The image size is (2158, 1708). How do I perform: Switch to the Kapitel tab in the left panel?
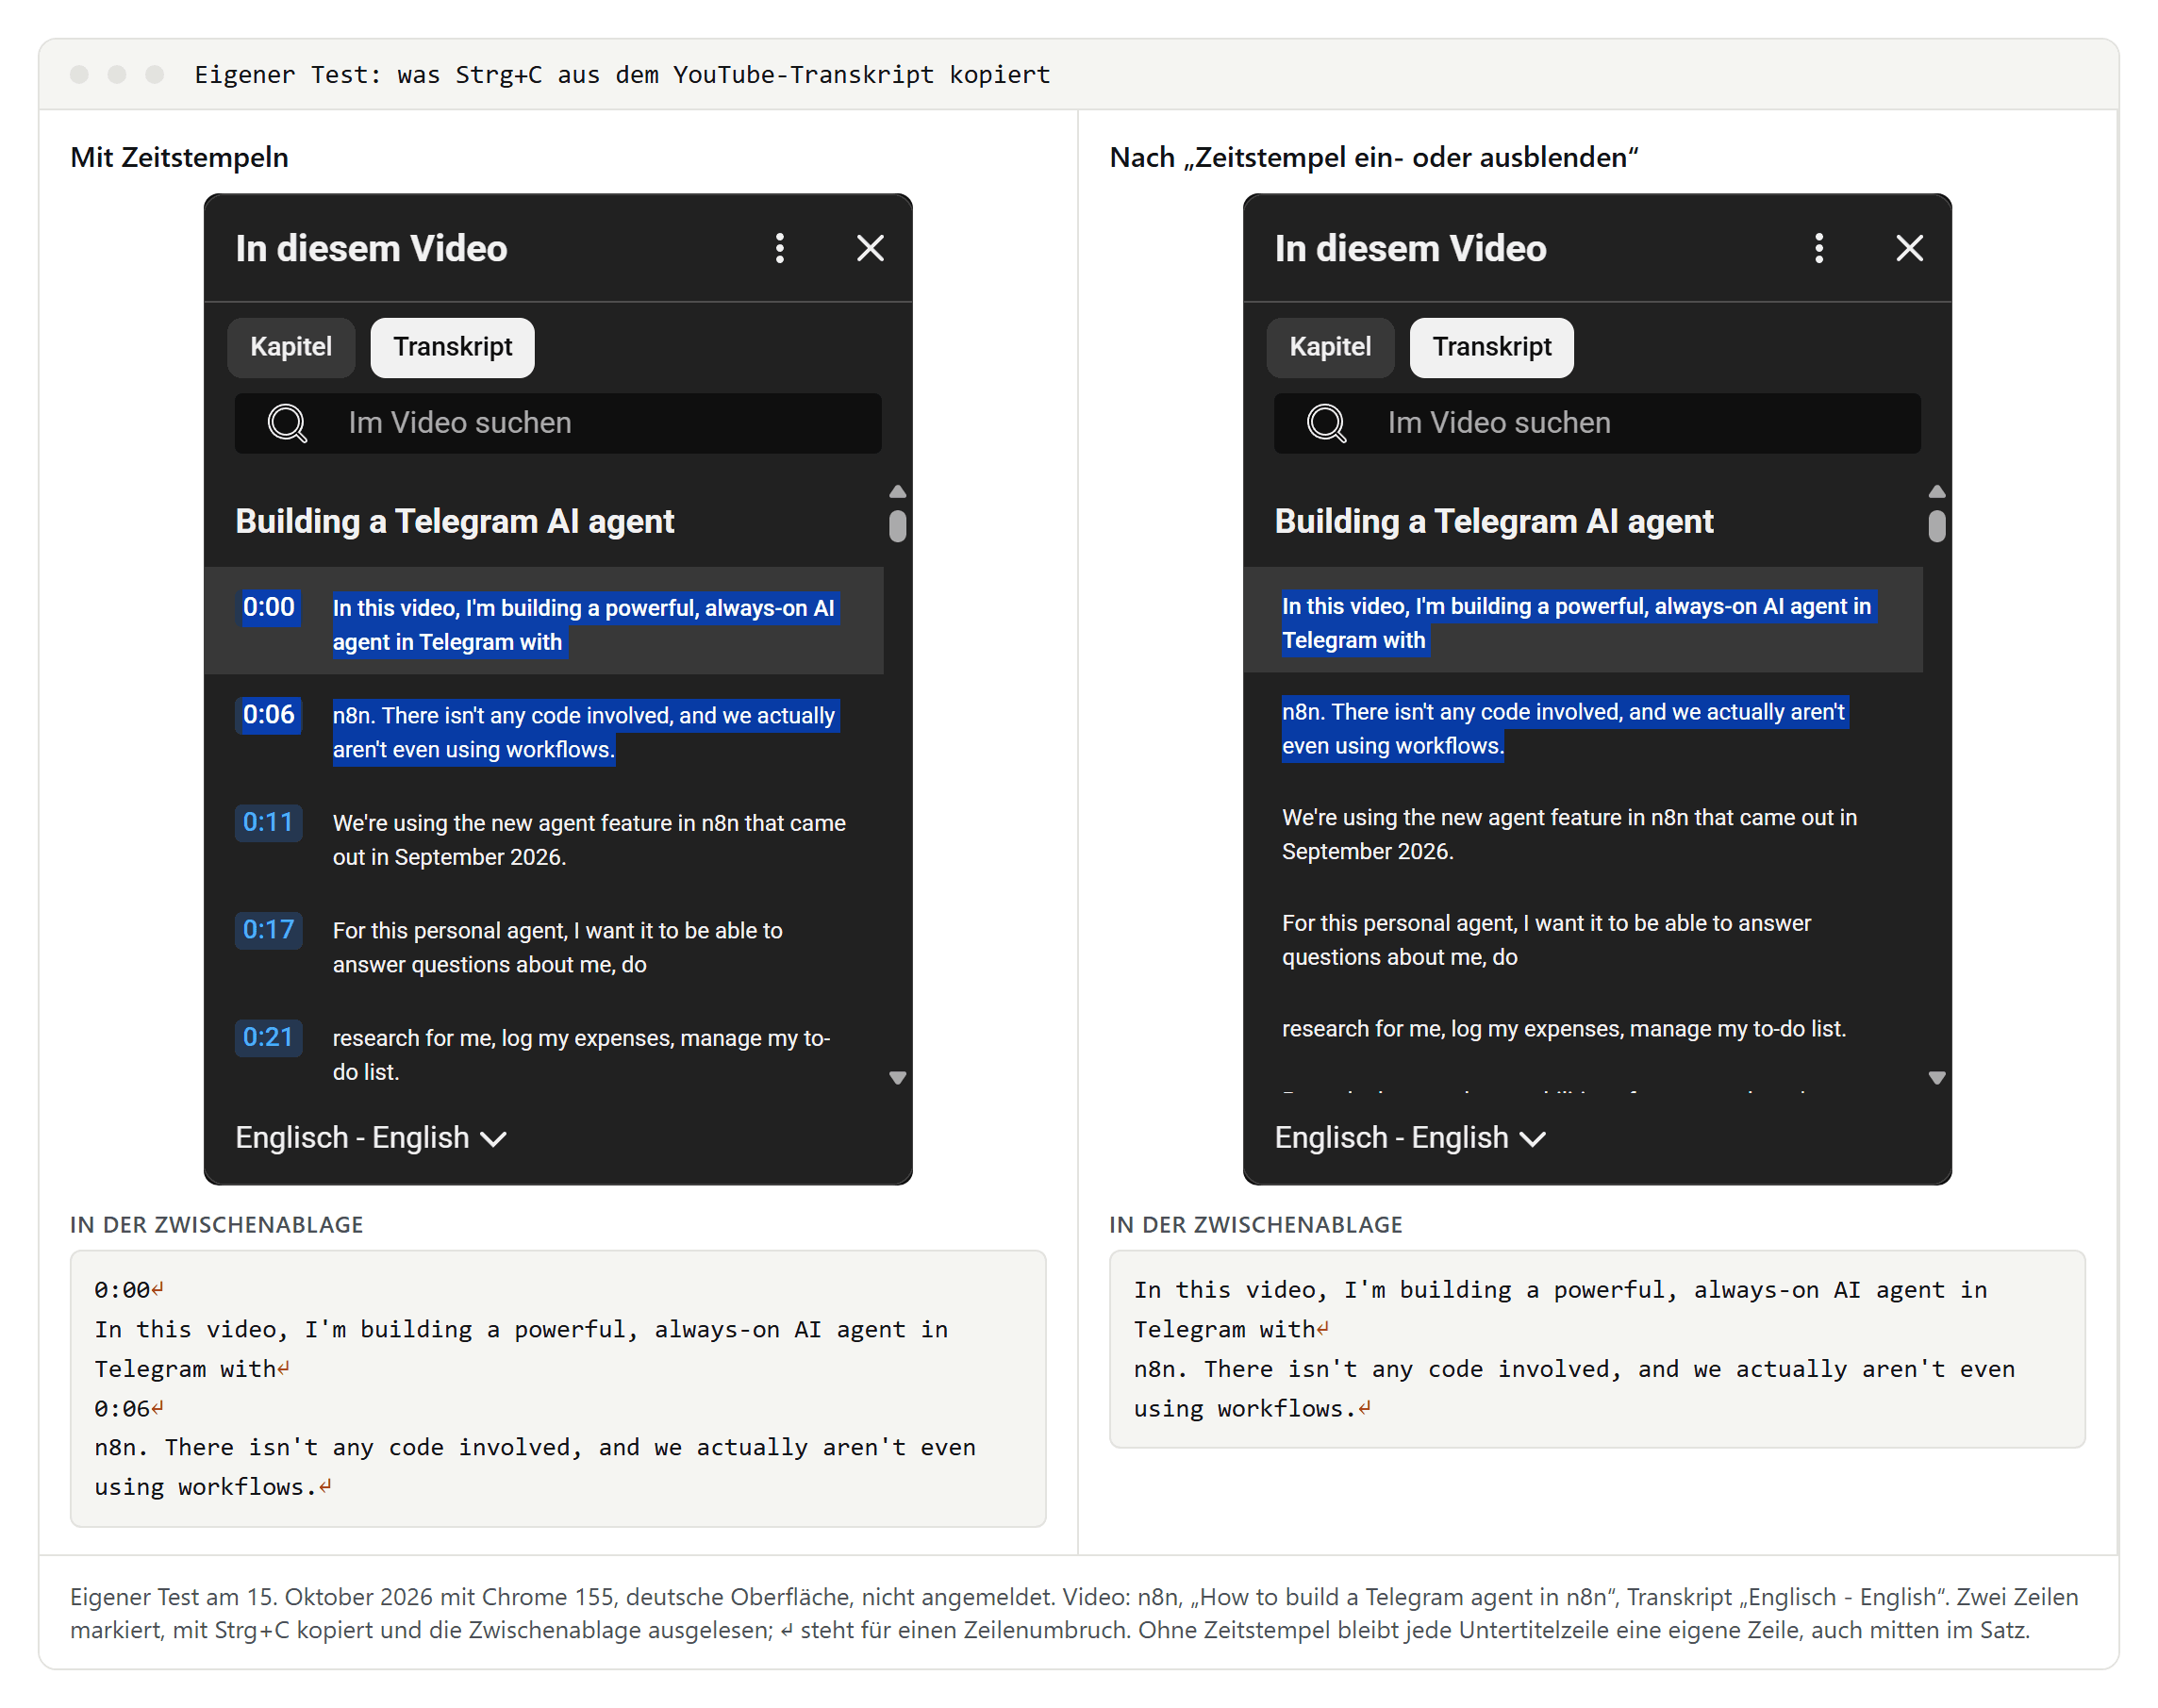[291, 347]
